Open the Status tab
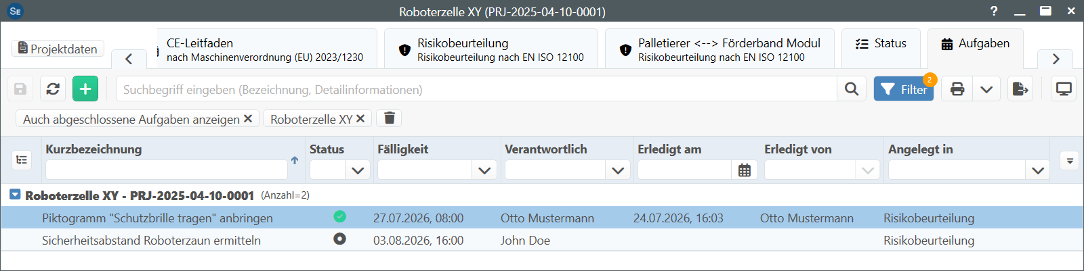The width and height of the screenshot is (1084, 271). [881, 43]
